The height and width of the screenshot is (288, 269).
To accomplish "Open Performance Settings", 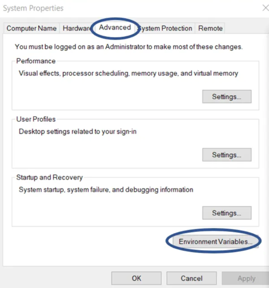I will click(226, 96).
